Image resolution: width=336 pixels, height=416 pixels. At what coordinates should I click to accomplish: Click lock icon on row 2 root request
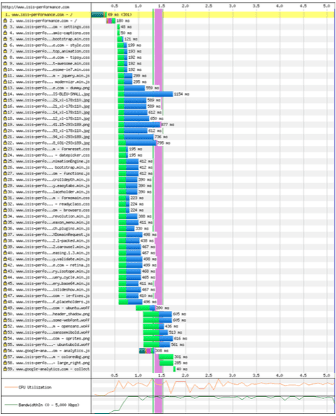[5, 21]
